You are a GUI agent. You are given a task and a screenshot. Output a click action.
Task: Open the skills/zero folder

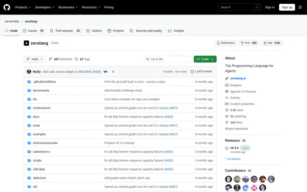[39, 178]
